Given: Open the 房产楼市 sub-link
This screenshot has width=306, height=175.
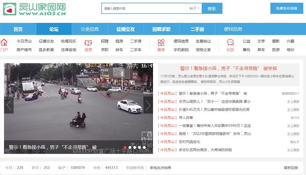Looking at the screenshot, I should click(x=24, y=50).
